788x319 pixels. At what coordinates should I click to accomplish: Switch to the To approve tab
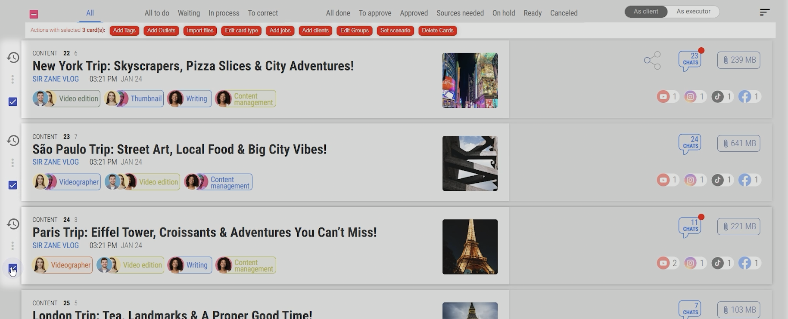tap(375, 13)
